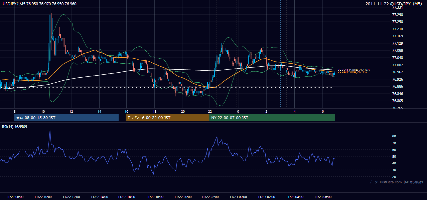Screen dimensions: 427x200
Task: Click the 77.290 price axis label
Action: point(398,15)
